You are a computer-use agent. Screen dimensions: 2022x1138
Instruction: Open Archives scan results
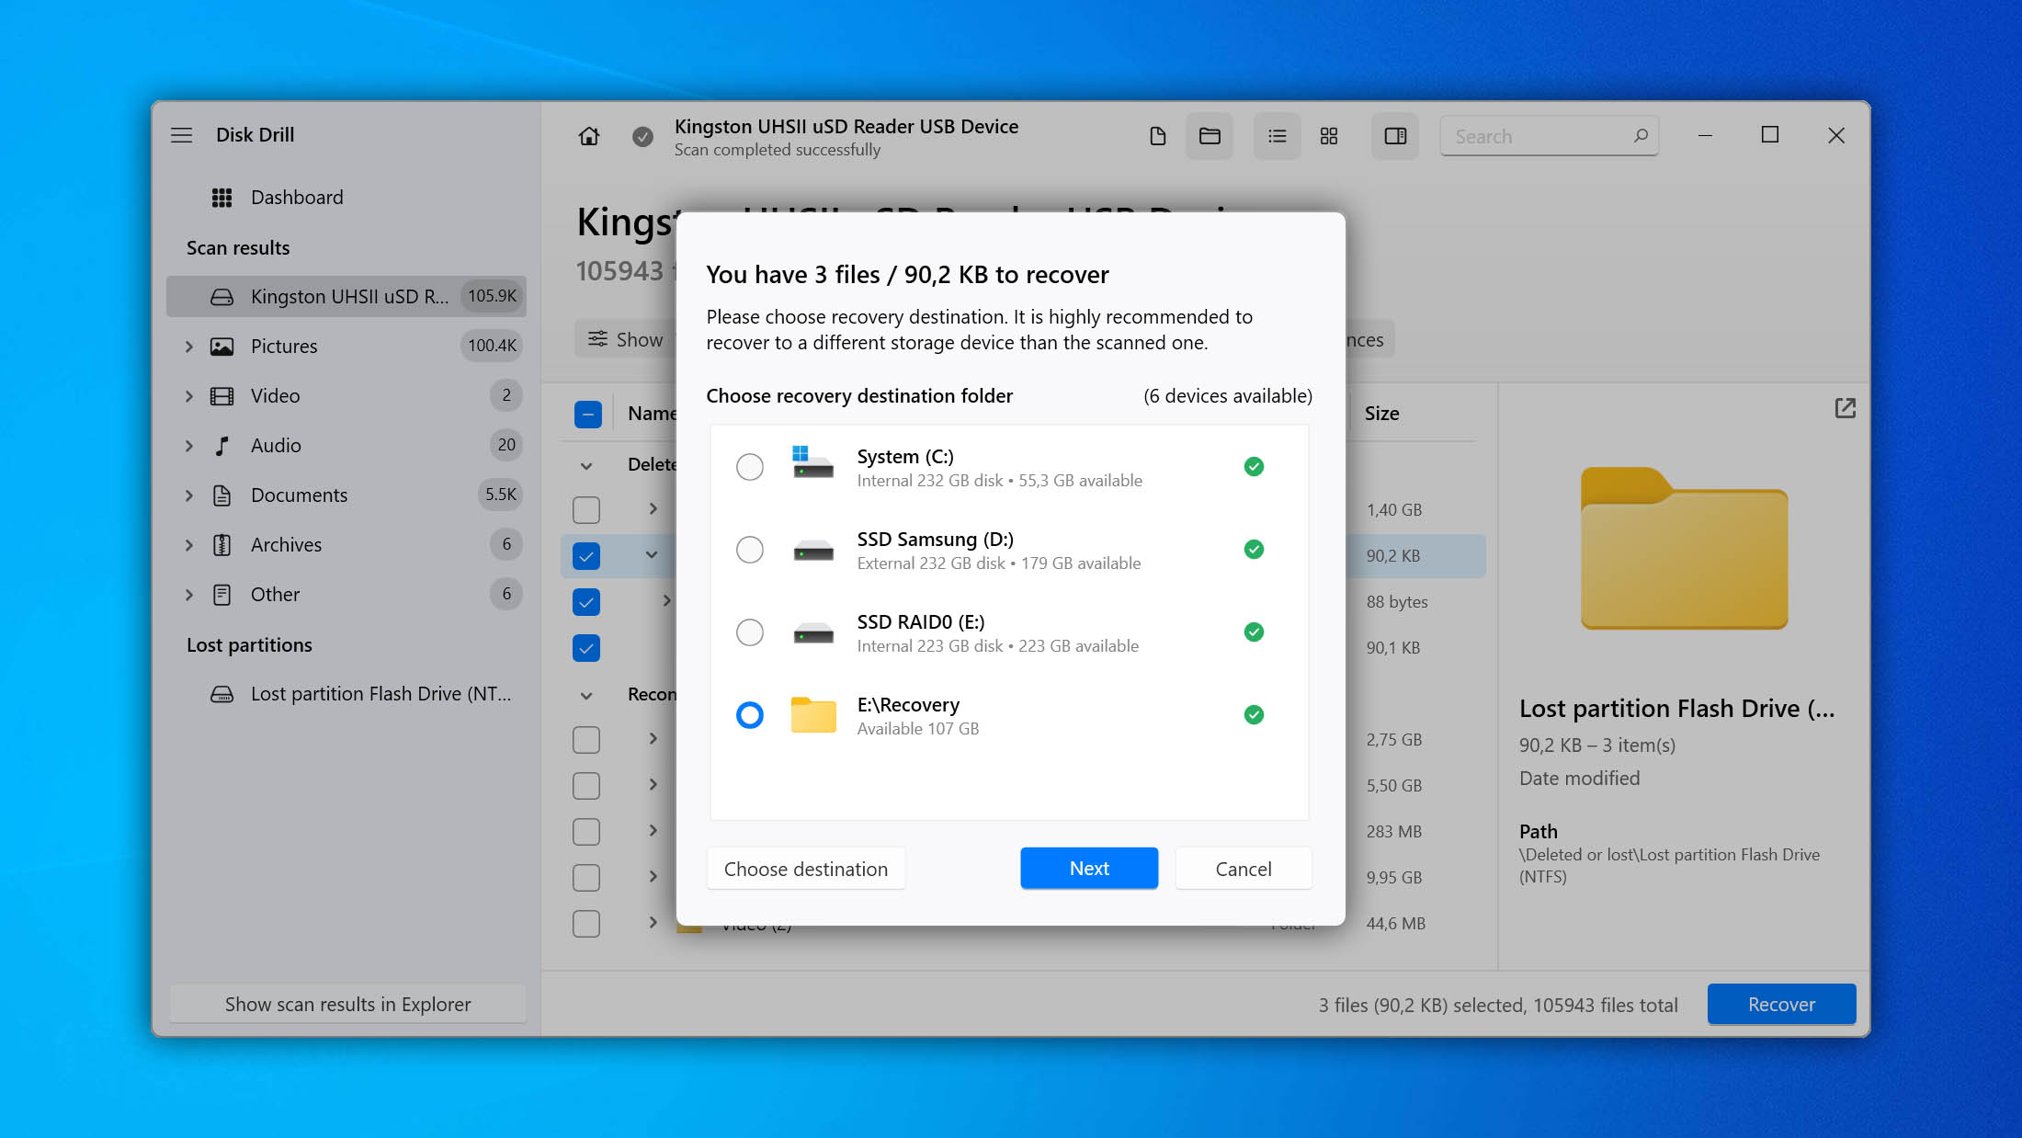pos(346,545)
